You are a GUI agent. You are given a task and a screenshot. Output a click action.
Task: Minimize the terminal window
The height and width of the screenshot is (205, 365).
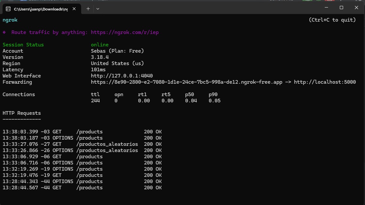(326, 8)
